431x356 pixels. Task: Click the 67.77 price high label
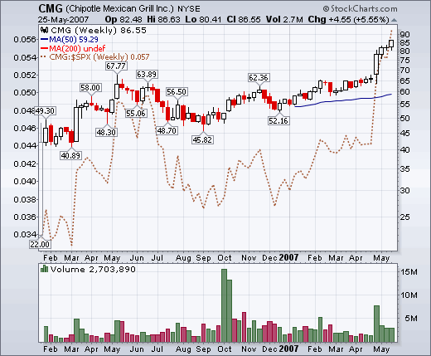tap(116, 66)
